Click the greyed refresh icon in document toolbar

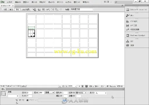[61, 10]
